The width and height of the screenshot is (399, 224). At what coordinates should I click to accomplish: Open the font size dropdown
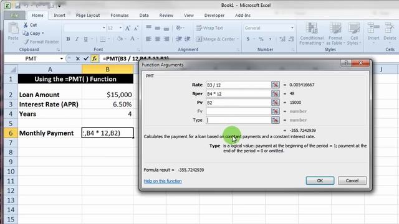[120, 28]
